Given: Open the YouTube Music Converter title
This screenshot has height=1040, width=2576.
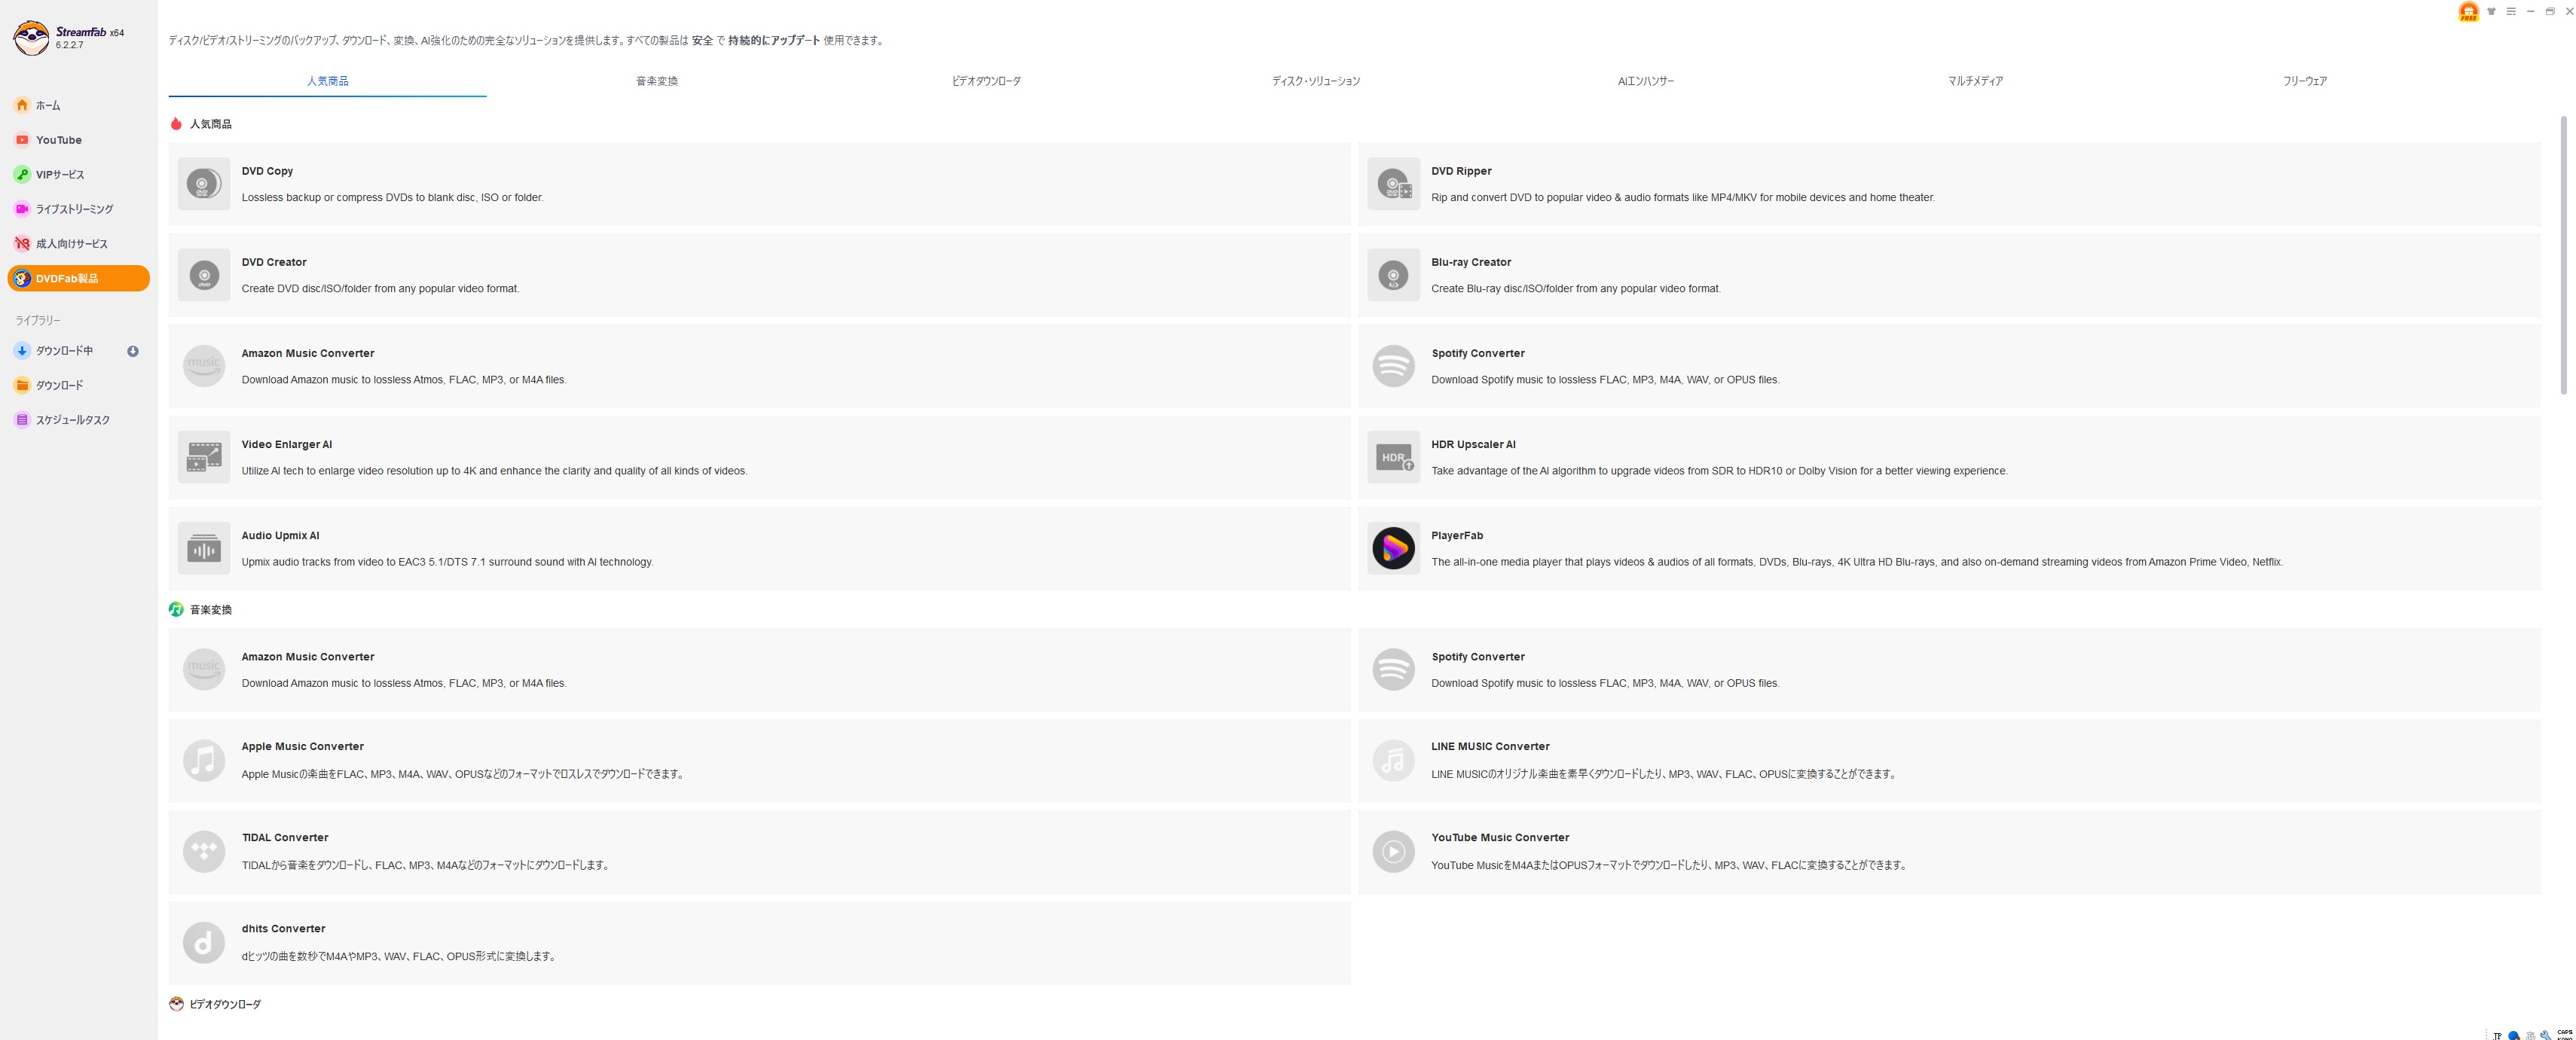Looking at the screenshot, I should coord(1500,837).
